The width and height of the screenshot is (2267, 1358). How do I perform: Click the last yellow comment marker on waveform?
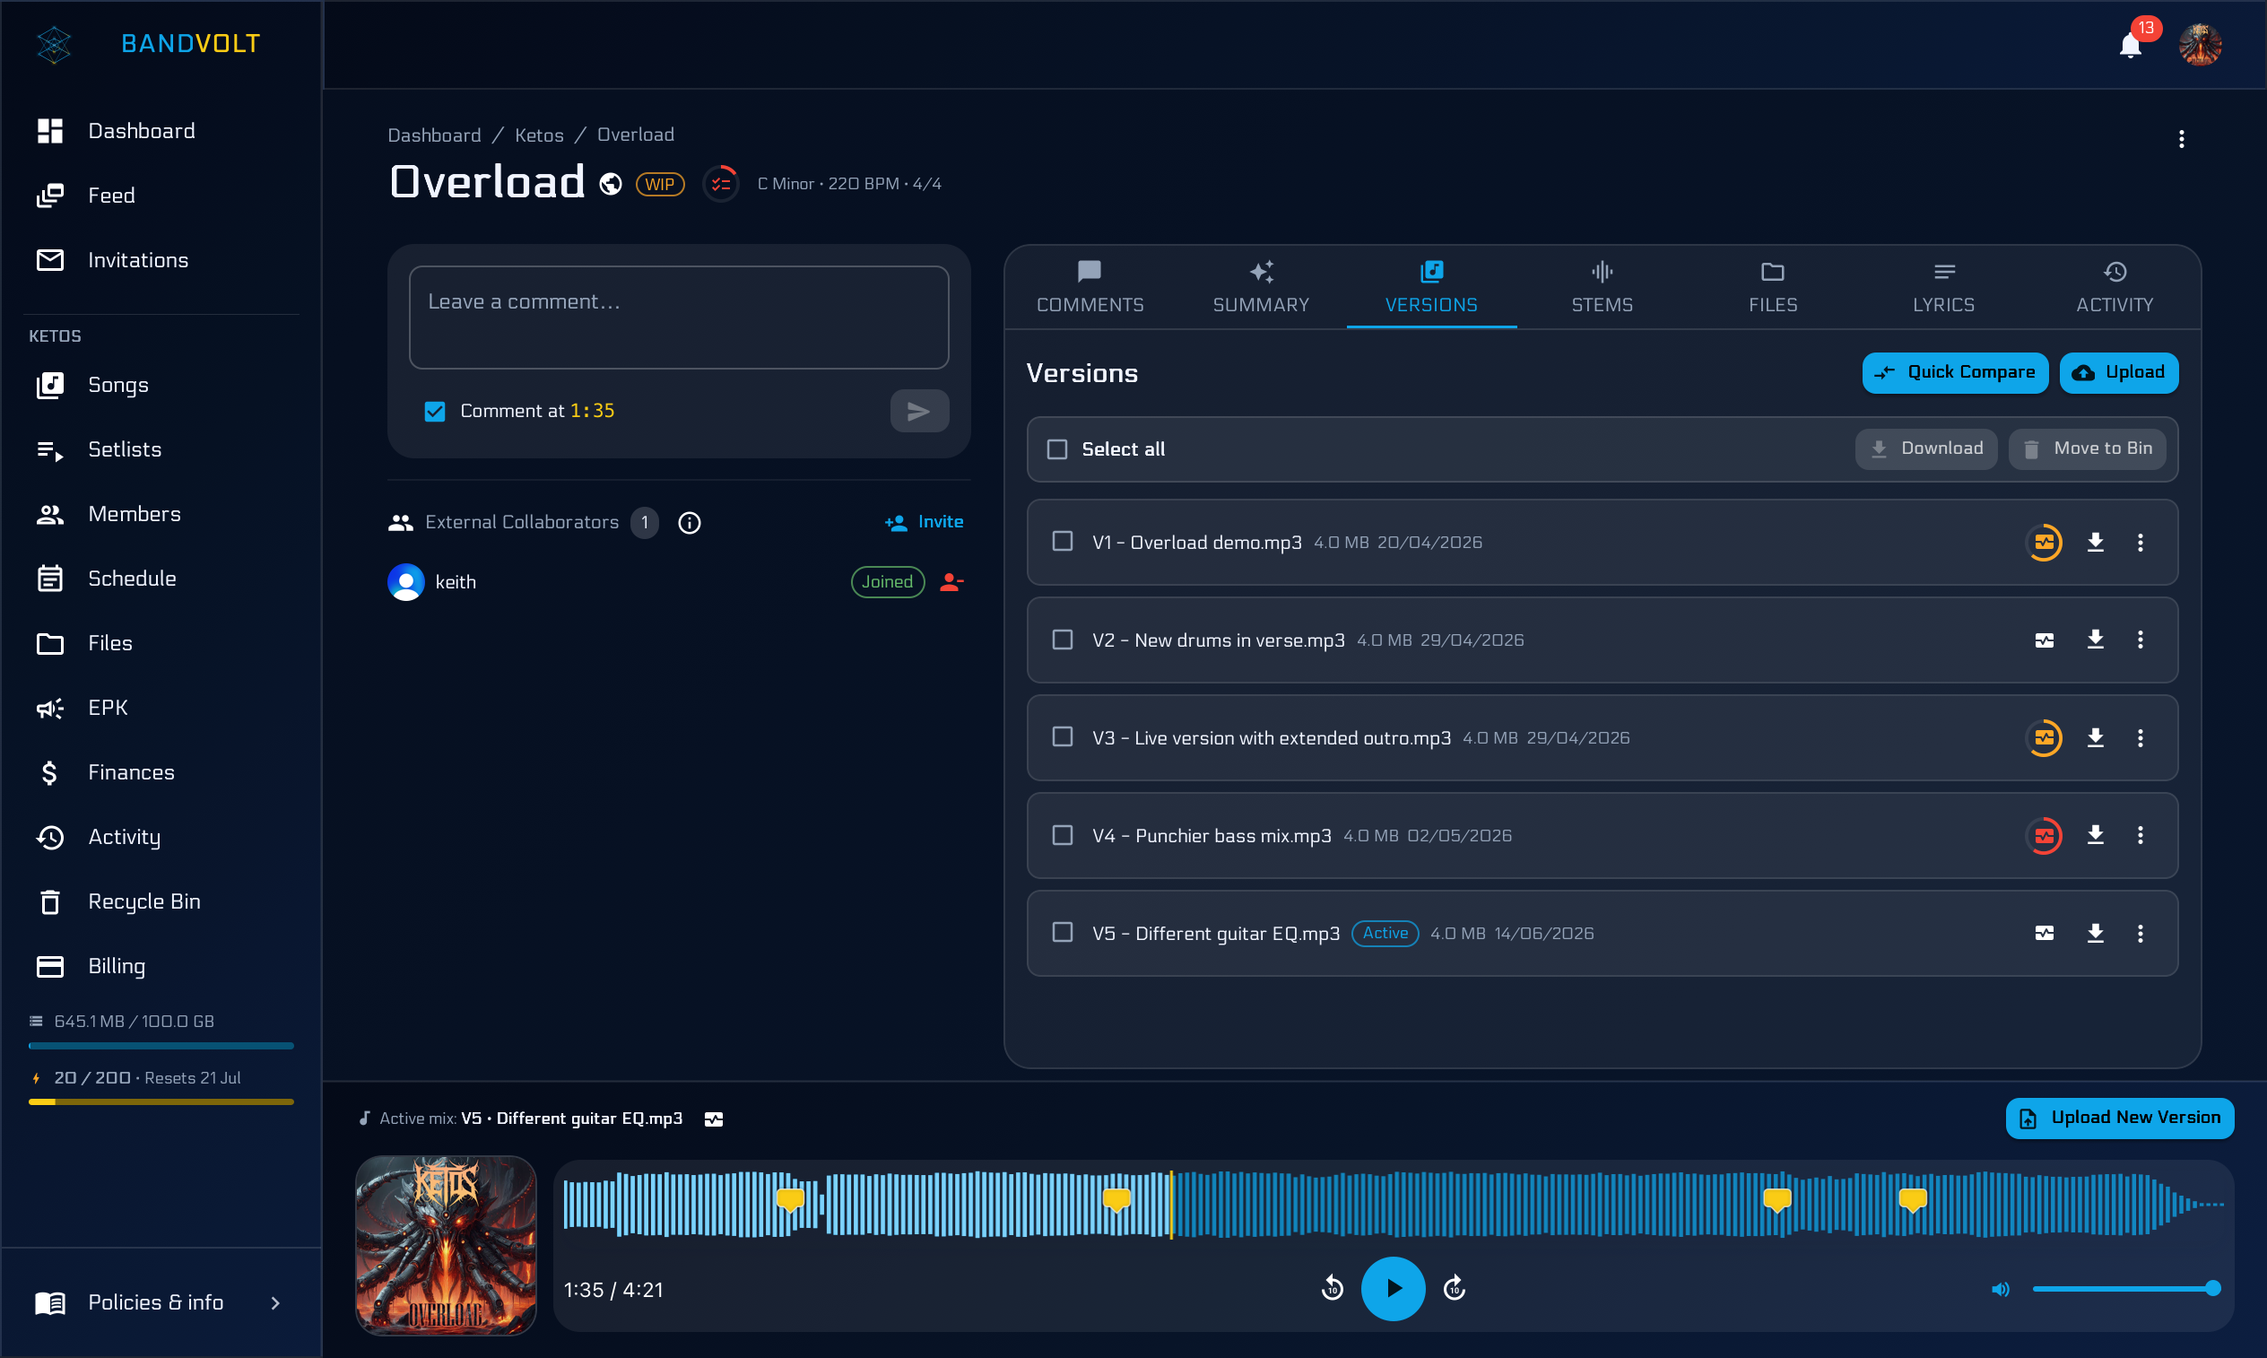(x=1912, y=1200)
